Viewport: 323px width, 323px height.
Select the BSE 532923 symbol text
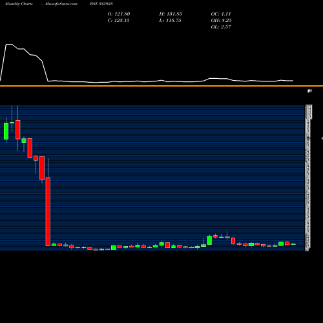click(x=101, y=4)
